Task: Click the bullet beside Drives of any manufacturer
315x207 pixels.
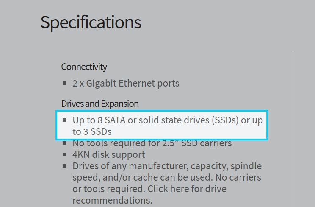Action: tap(64, 166)
